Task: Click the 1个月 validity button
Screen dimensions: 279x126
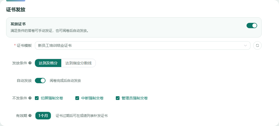Action: pyautogui.click(x=43, y=116)
